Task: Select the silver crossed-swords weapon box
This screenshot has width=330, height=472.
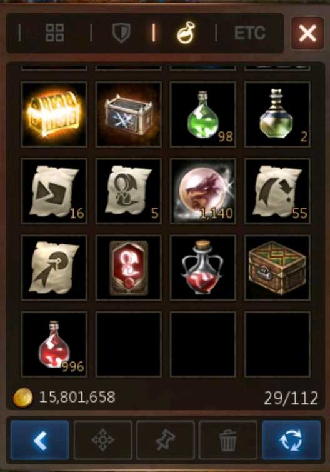Action: click(x=129, y=114)
